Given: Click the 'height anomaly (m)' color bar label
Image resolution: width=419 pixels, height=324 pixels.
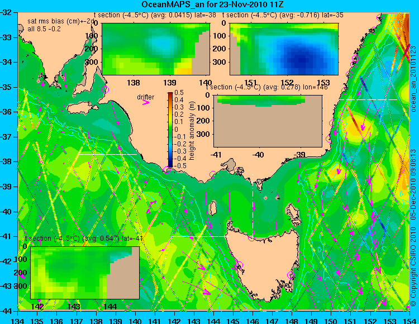Looking at the screenshot, I should tap(192, 130).
